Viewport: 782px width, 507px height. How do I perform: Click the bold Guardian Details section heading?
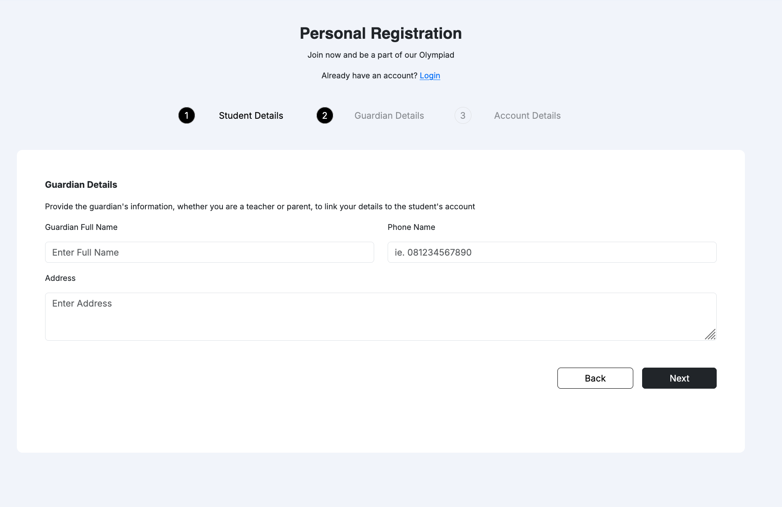point(81,184)
